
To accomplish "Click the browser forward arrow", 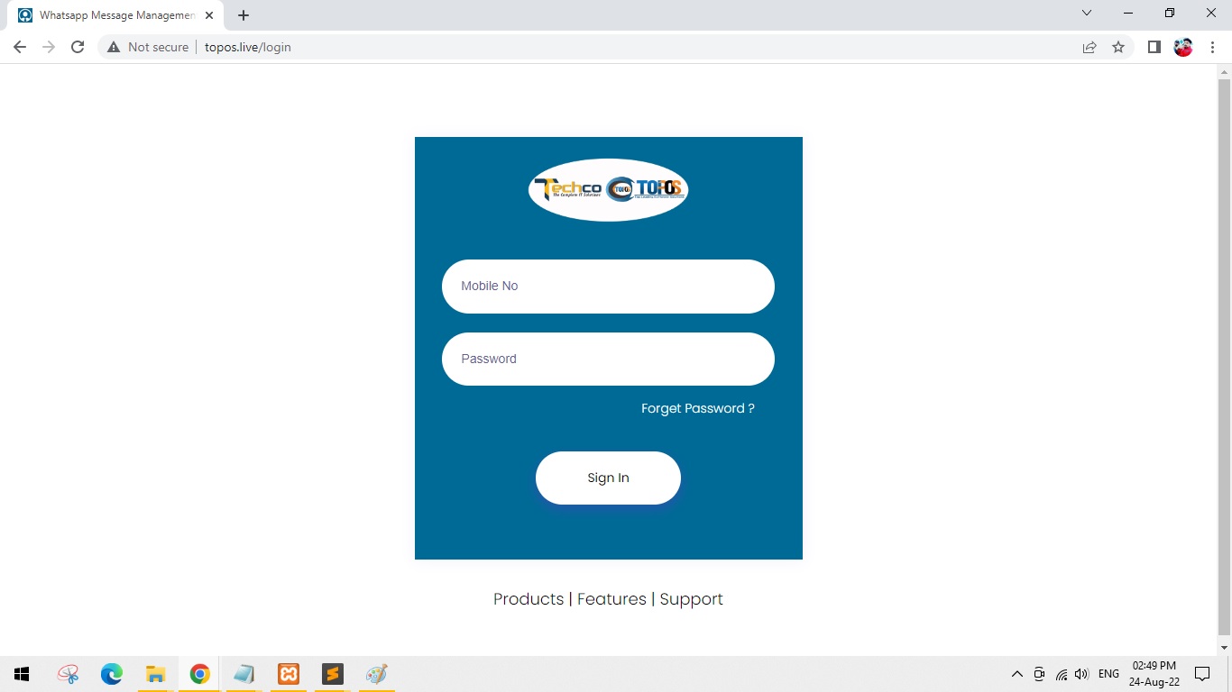I will [49, 47].
